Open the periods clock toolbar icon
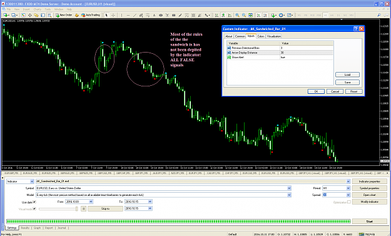Image resolution: width=391 pixels, height=236 pixels. (282, 15)
